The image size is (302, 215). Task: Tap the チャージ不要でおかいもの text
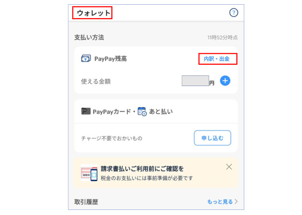pyautogui.click(x=112, y=138)
